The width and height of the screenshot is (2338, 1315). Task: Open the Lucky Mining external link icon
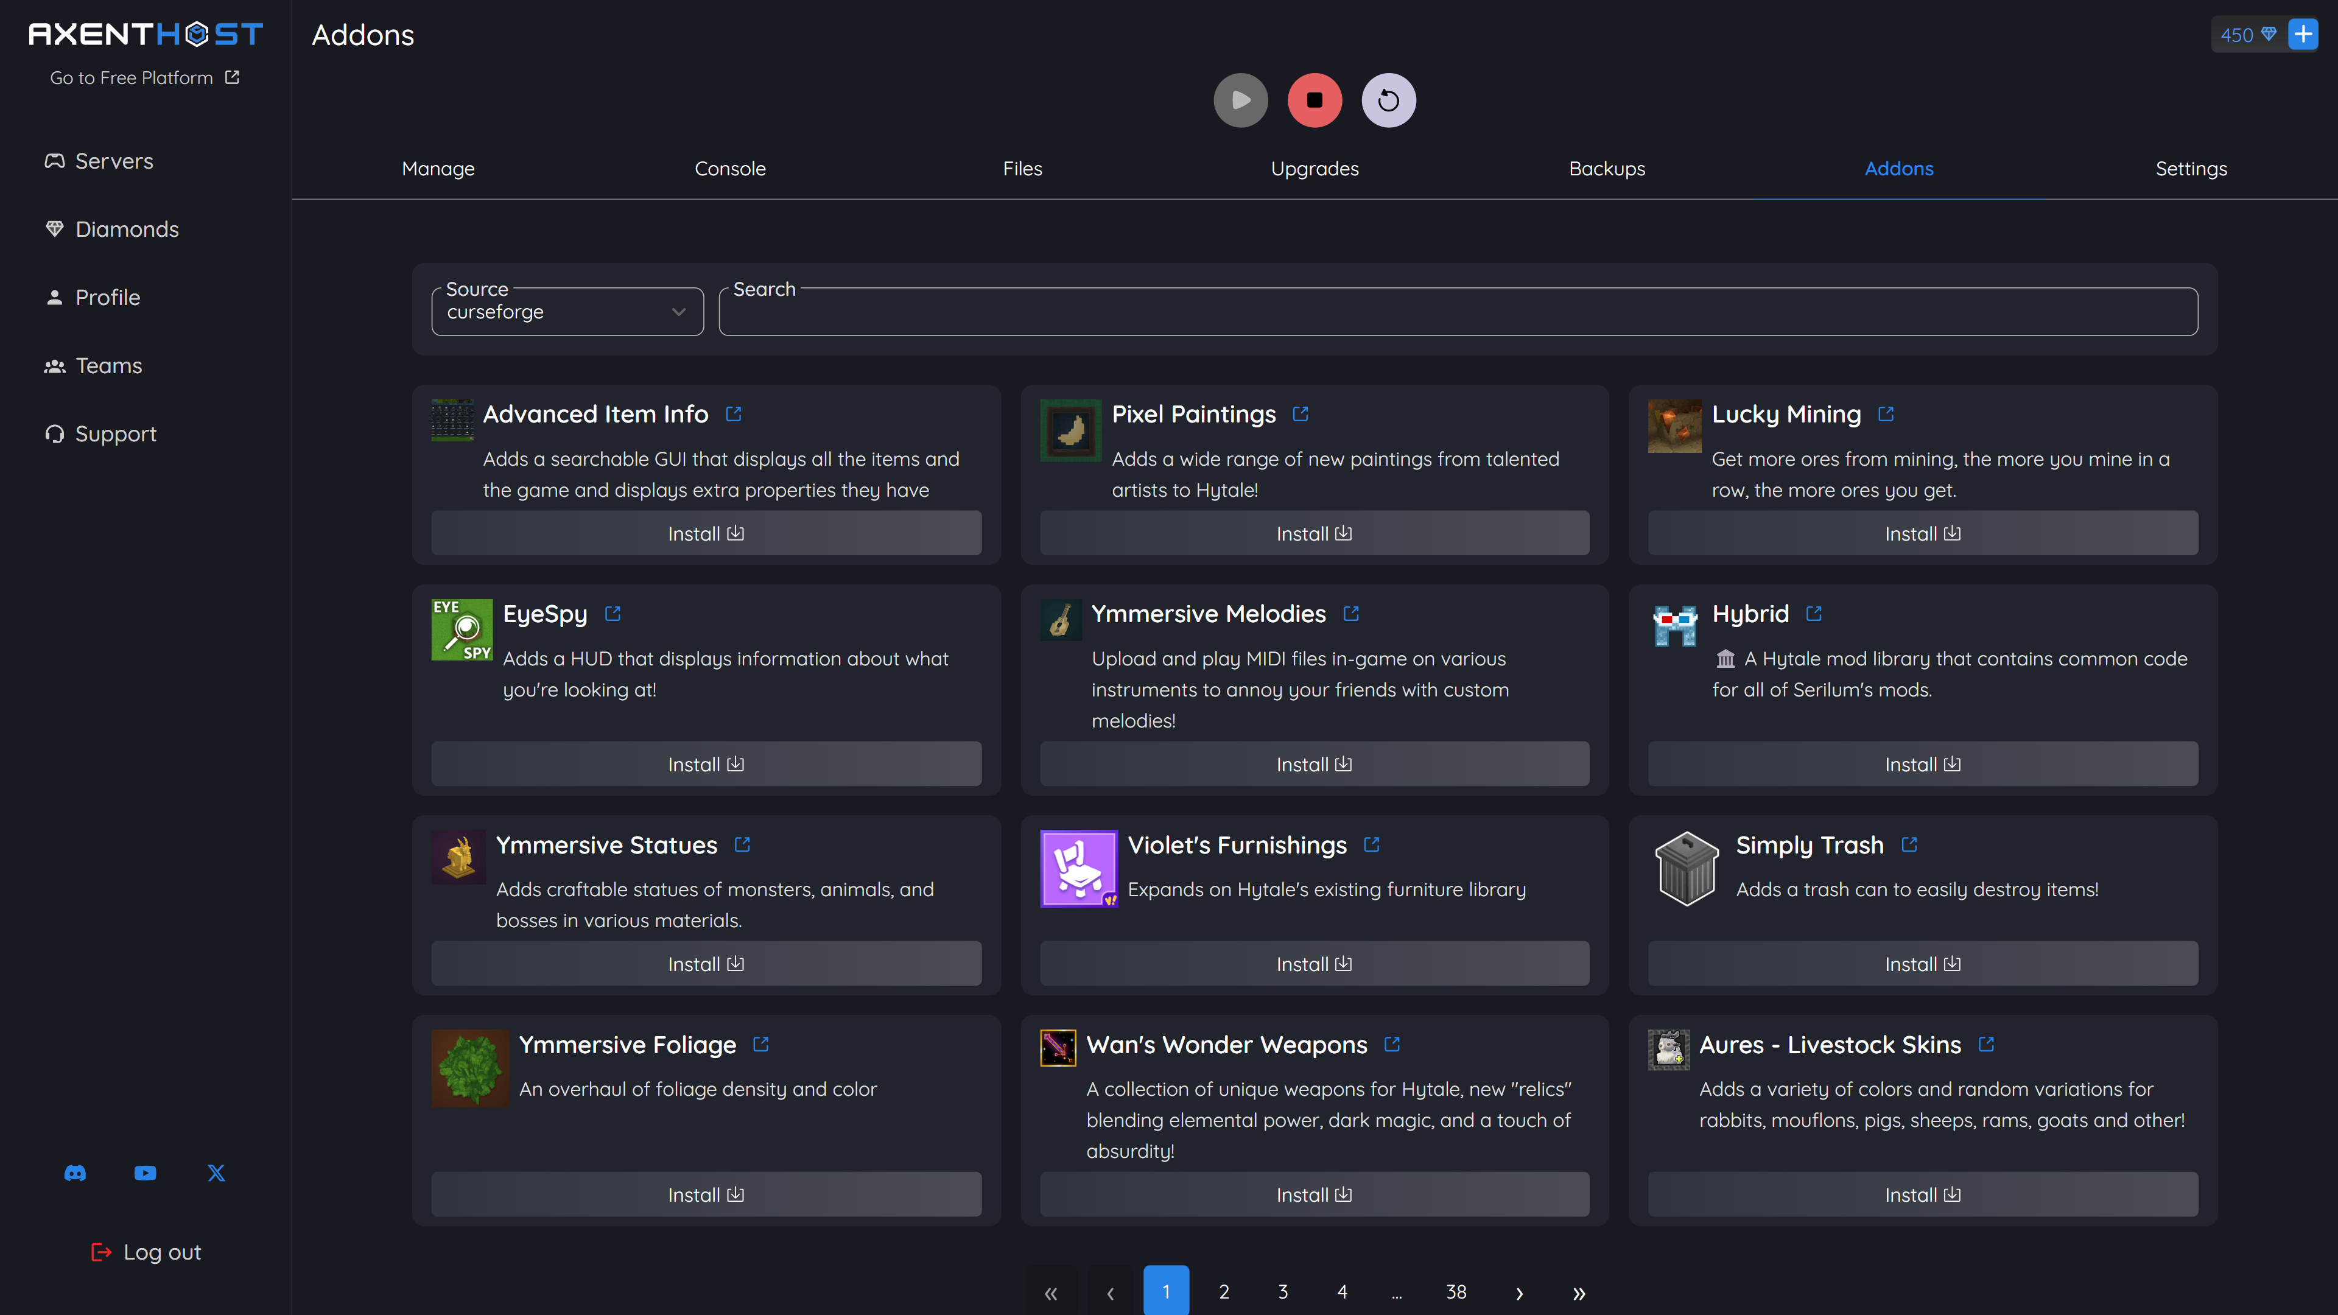point(1885,414)
